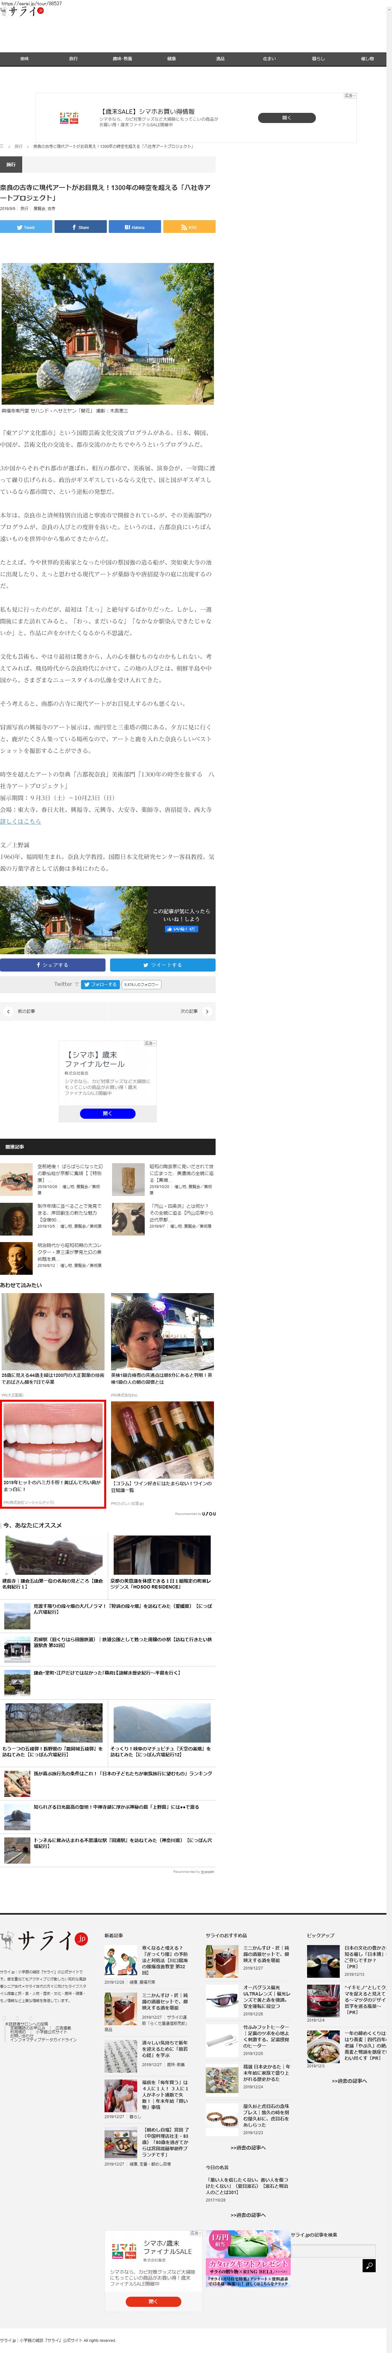Click the 詳しくはこちら link in the article
Image resolution: width=392 pixels, height=2353 pixels.
pos(20,821)
